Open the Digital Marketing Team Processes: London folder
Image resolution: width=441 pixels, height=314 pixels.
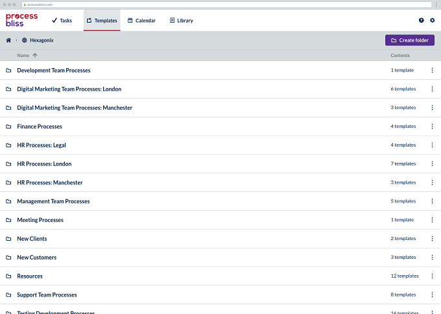pyautogui.click(x=69, y=89)
